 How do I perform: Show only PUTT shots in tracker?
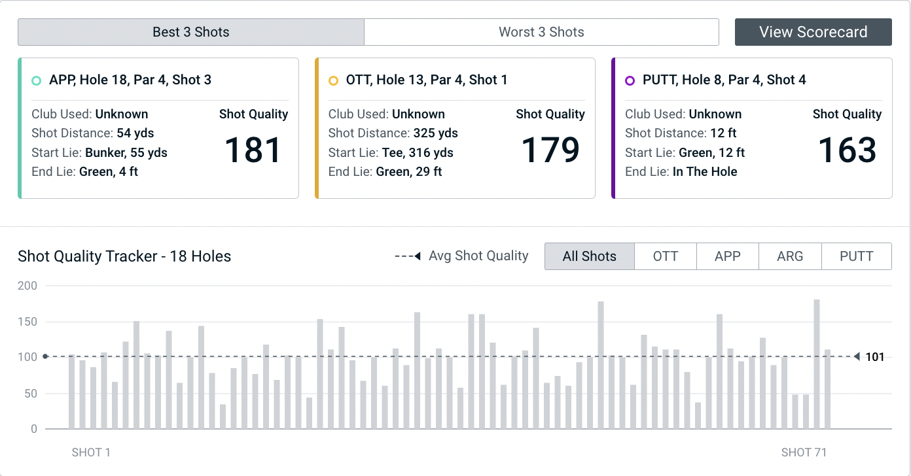(856, 256)
